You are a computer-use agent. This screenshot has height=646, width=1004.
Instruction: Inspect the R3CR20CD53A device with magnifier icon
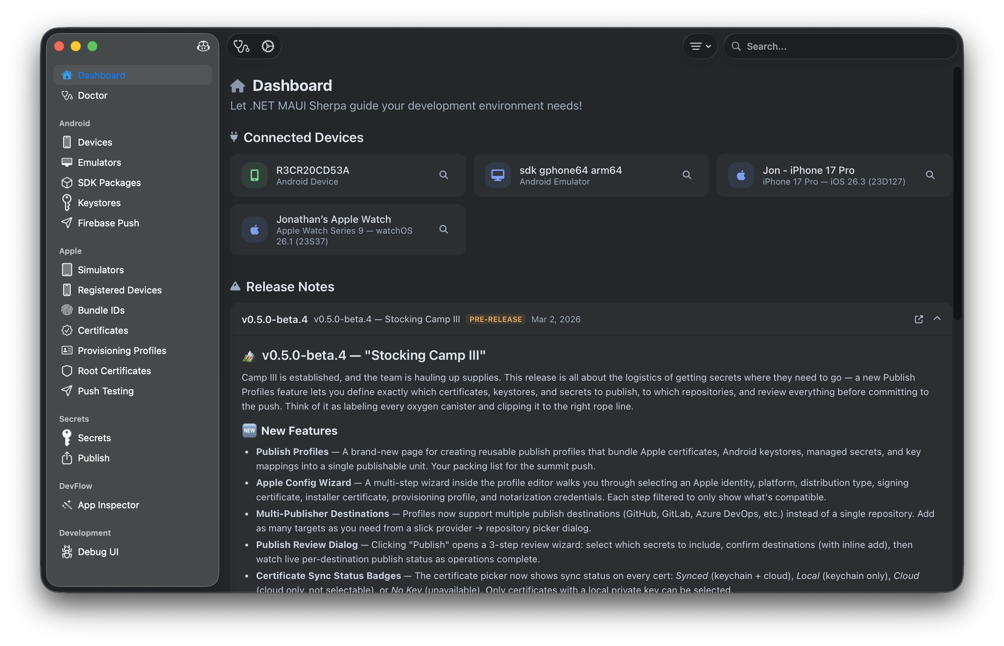pyautogui.click(x=444, y=175)
